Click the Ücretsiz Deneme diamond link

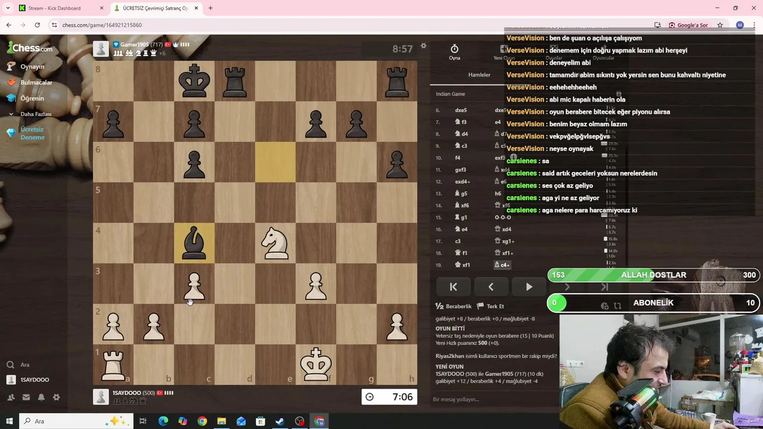pos(32,133)
